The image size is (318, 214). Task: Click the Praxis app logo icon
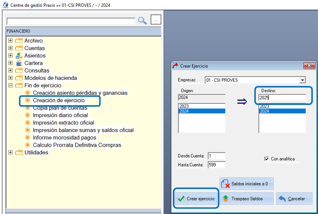pos(6,5)
